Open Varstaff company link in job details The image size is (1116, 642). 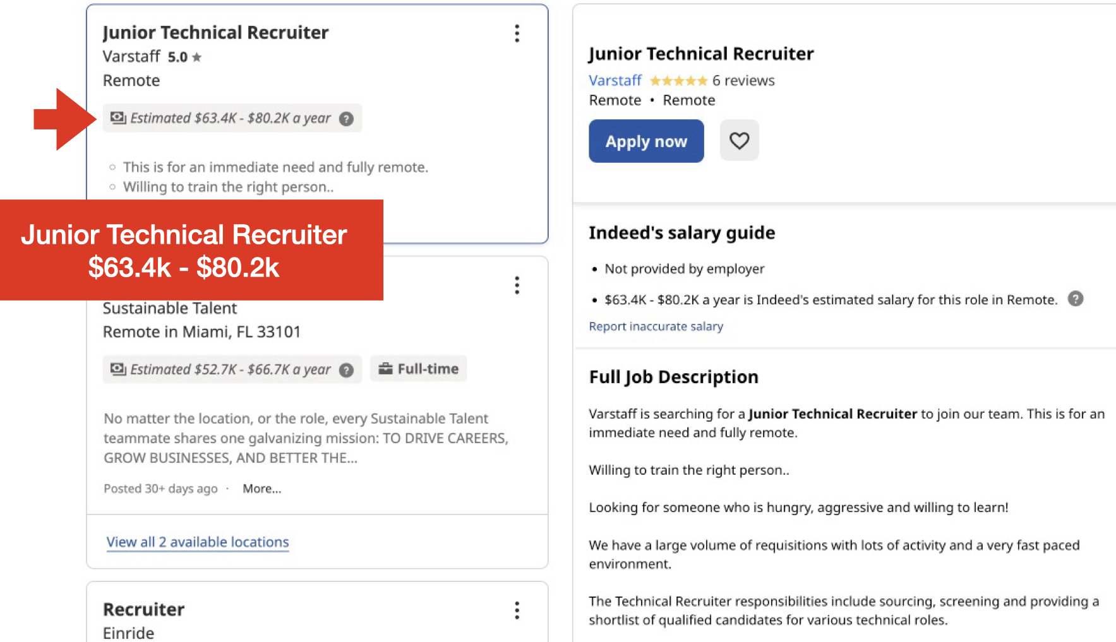pyautogui.click(x=615, y=80)
